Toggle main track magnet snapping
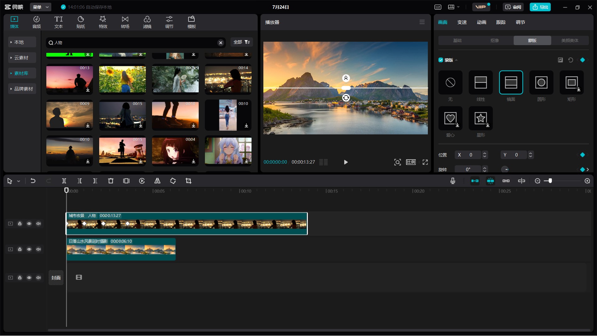The image size is (597, 336). click(x=475, y=181)
